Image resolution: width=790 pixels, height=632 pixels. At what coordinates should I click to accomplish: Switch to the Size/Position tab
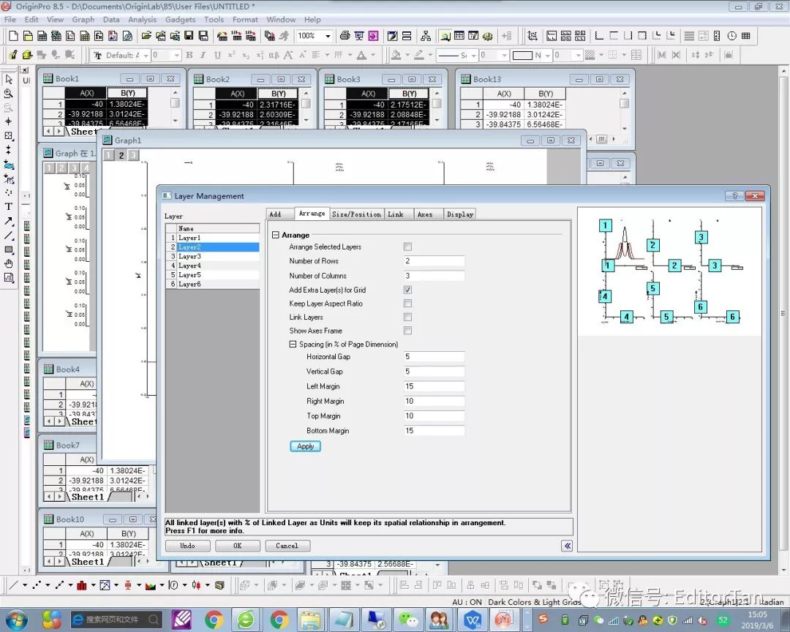point(356,214)
